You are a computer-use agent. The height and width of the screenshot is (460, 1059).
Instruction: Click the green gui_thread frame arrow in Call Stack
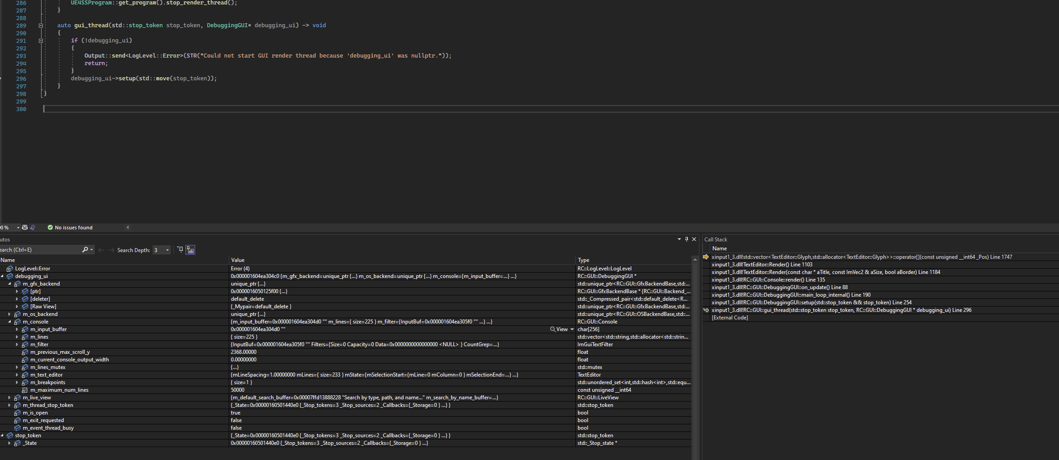pos(706,310)
